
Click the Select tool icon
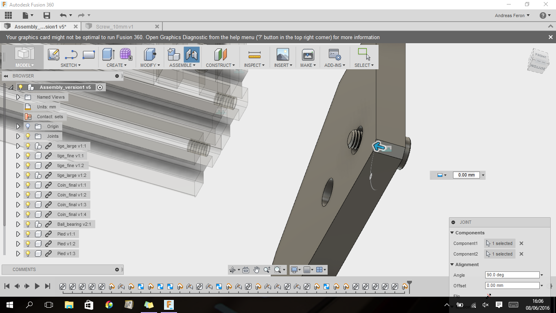[x=364, y=55]
